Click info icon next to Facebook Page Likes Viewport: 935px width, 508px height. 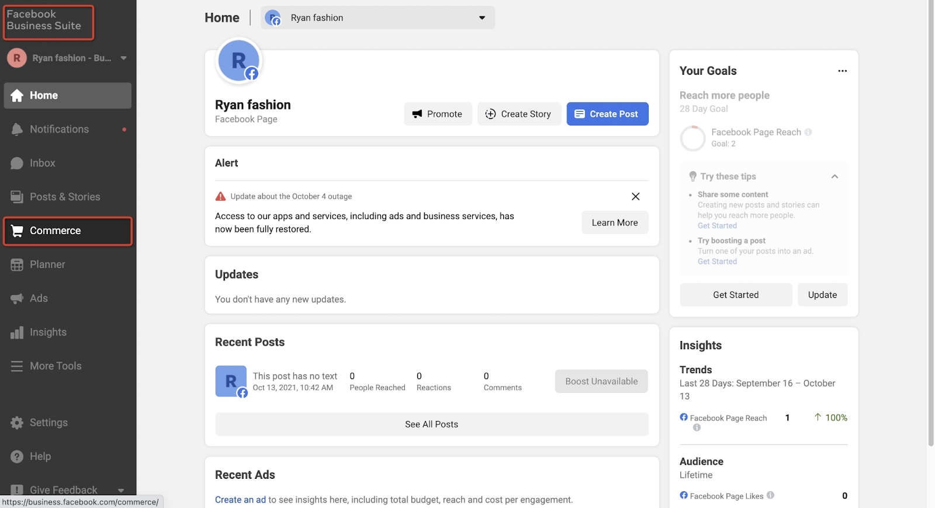pos(771,496)
